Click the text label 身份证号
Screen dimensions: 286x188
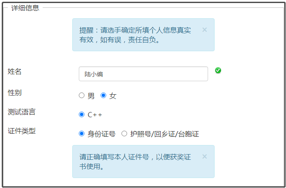coord(101,134)
